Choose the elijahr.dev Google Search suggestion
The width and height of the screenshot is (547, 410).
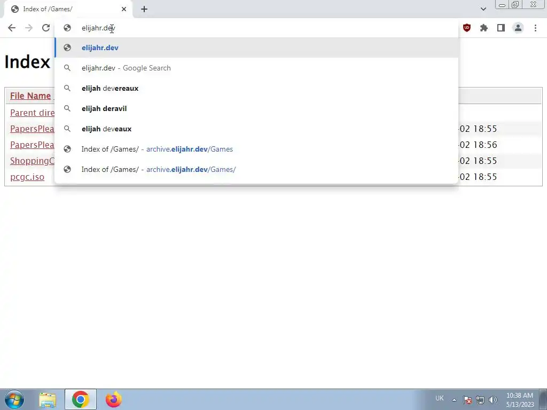coord(256,68)
